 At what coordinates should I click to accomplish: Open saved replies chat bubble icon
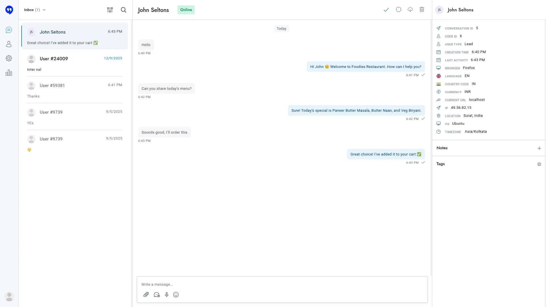(157, 294)
